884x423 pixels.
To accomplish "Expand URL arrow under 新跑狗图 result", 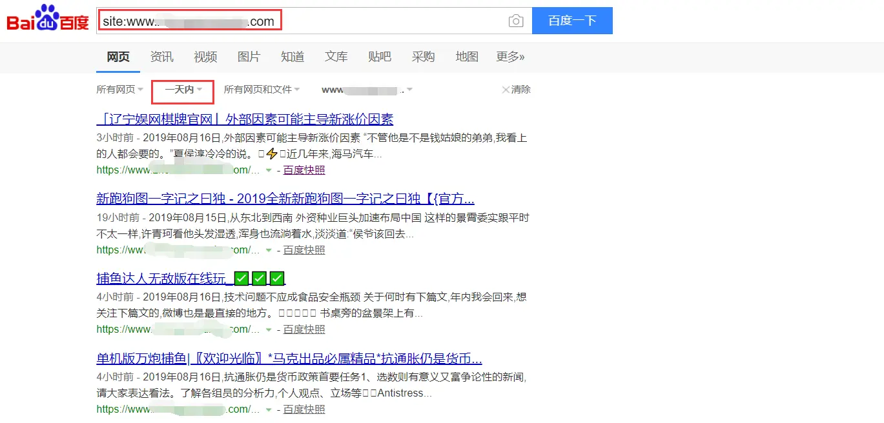I will 269,250.
